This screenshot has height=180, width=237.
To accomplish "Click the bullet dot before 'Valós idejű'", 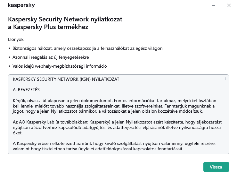I will point(9,66).
